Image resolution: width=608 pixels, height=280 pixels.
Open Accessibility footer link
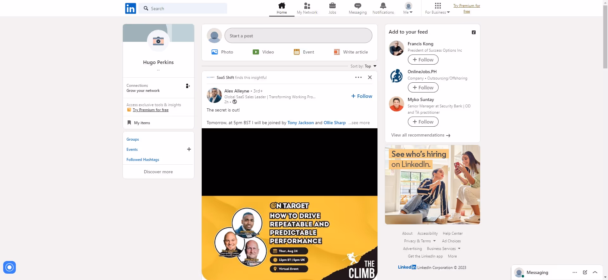pos(427,233)
